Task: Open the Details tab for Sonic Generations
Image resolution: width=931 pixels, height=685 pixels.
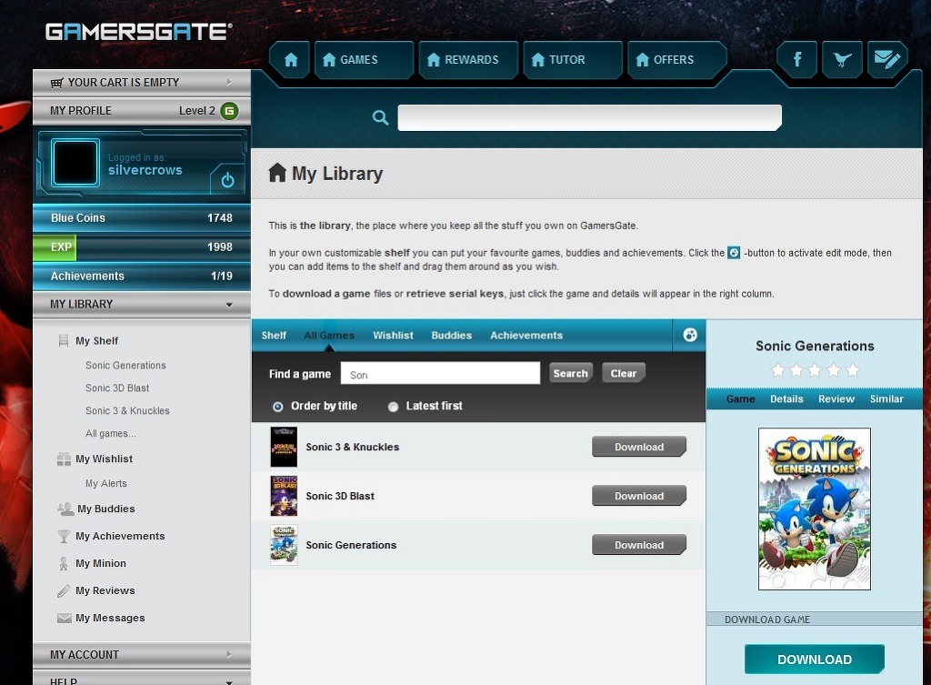Action: point(786,399)
